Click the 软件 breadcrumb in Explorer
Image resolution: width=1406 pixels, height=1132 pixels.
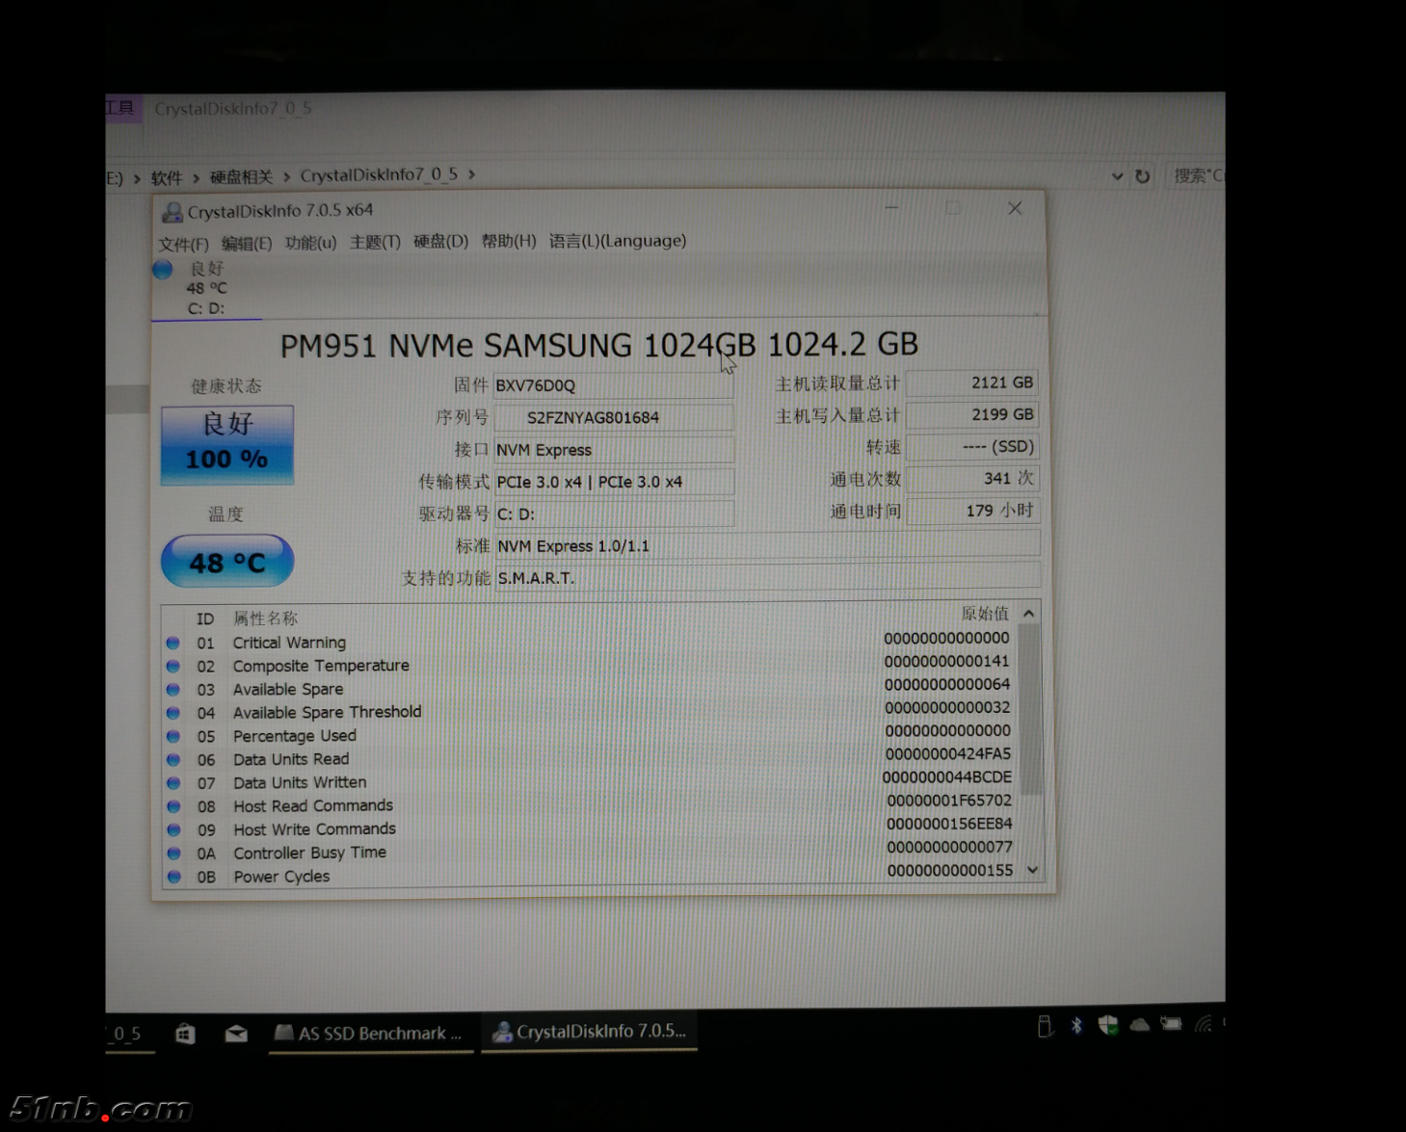point(166,178)
